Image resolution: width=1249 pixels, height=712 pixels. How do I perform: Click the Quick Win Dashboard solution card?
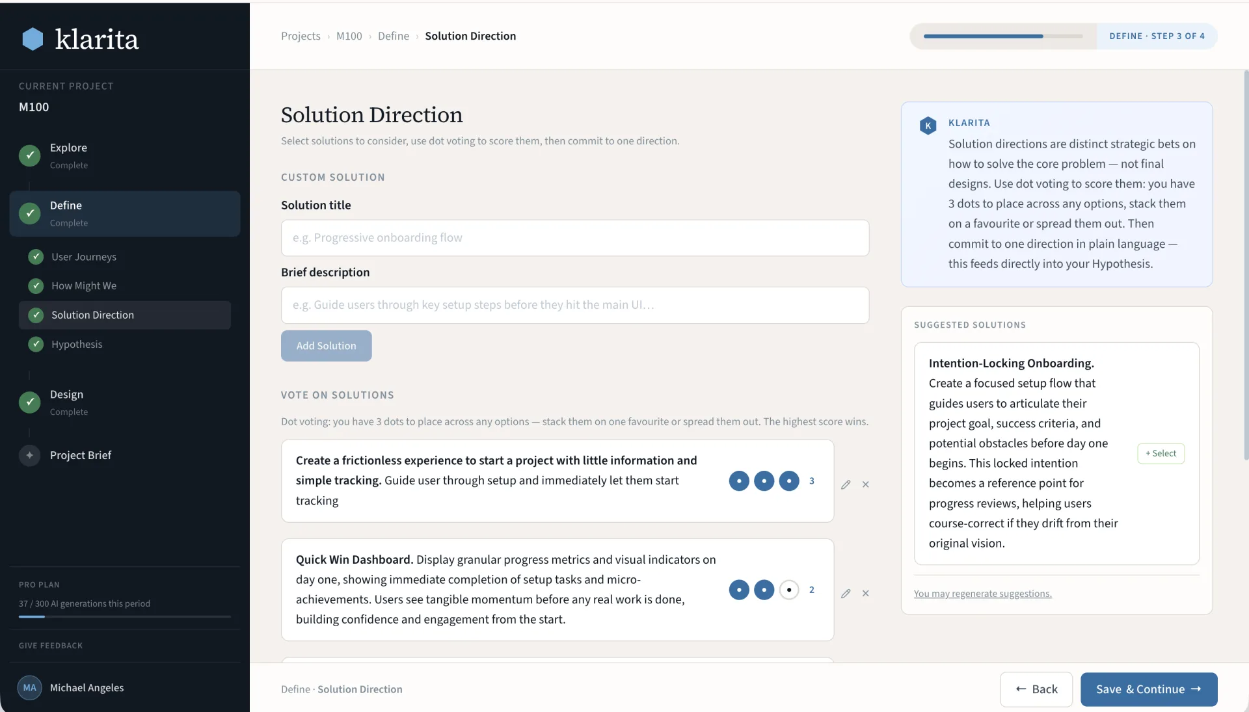coord(557,590)
